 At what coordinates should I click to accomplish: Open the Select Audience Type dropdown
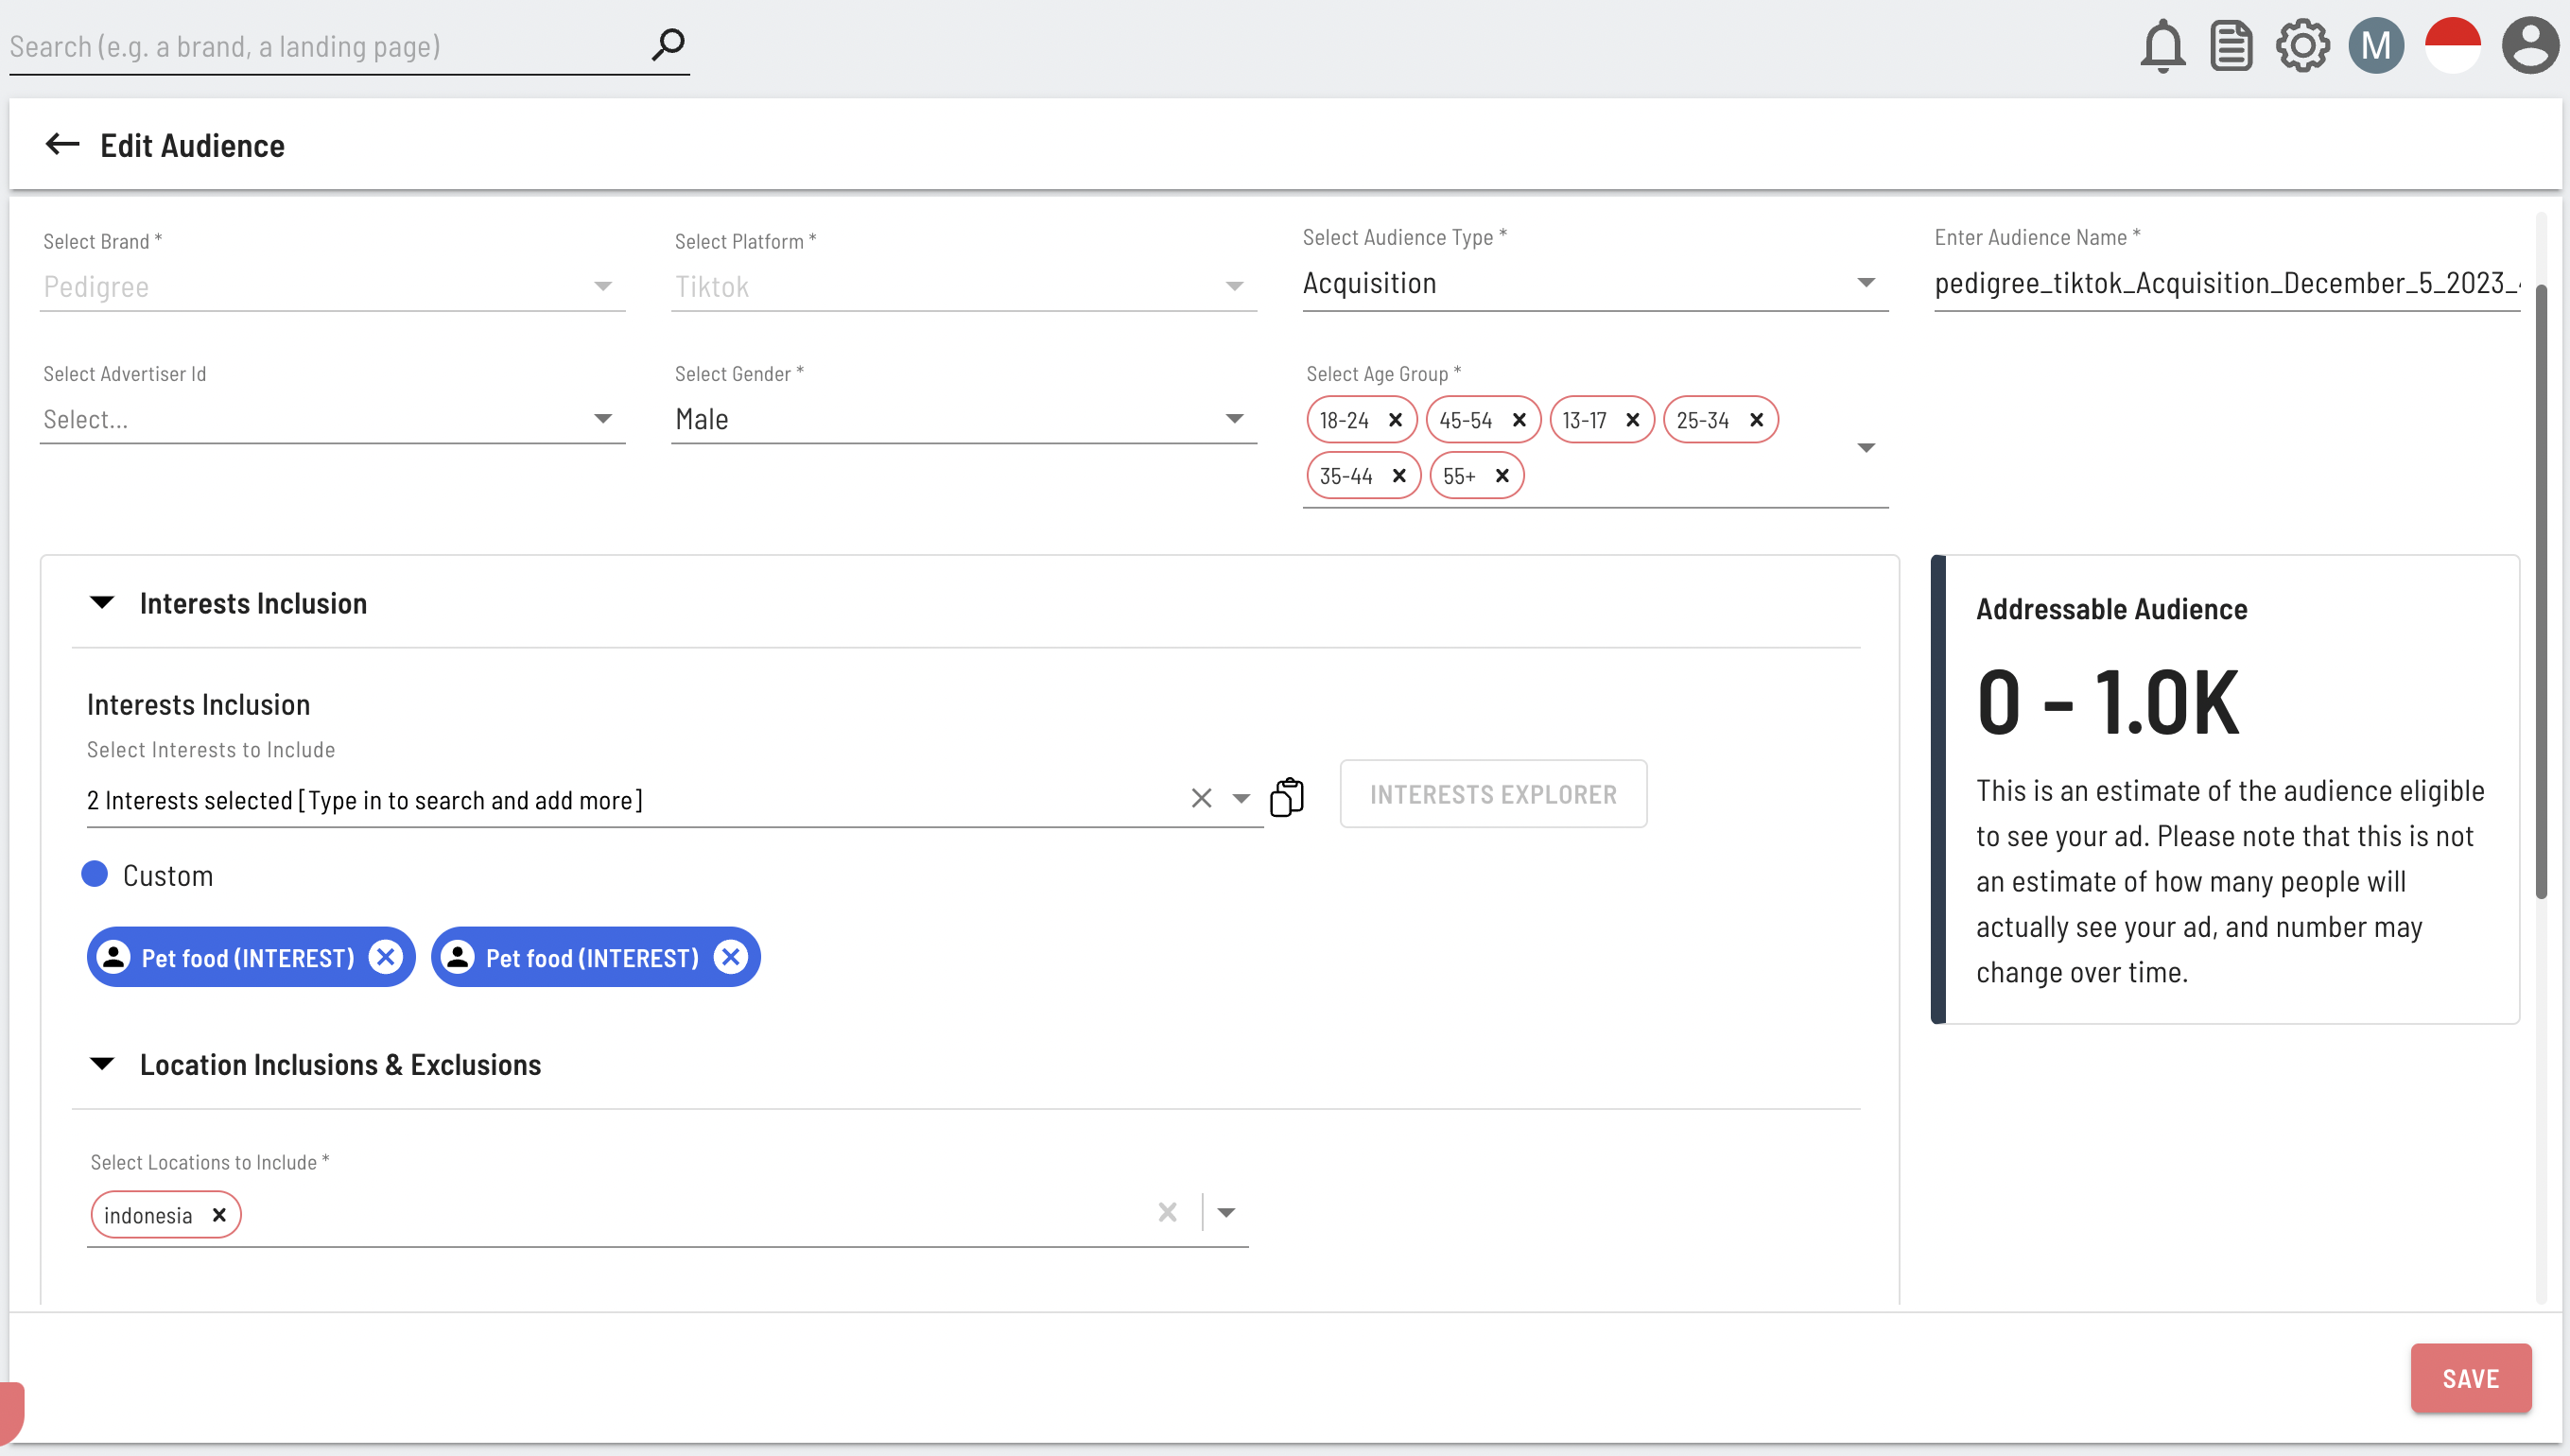pos(1594,284)
